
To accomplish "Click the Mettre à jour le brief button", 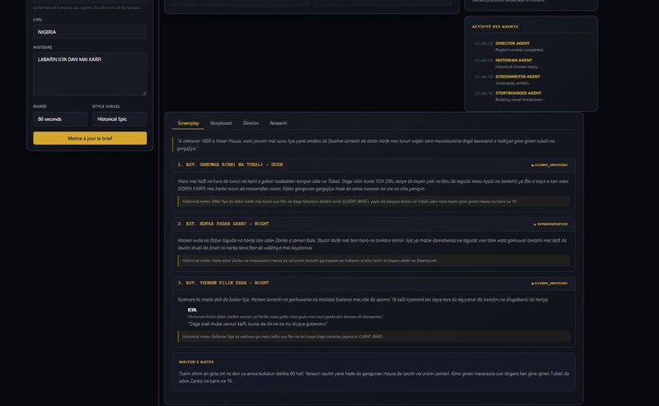I will 90,138.
